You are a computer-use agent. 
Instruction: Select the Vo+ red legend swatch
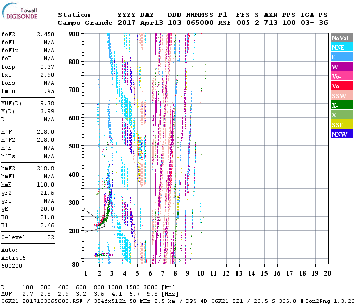point(341,86)
